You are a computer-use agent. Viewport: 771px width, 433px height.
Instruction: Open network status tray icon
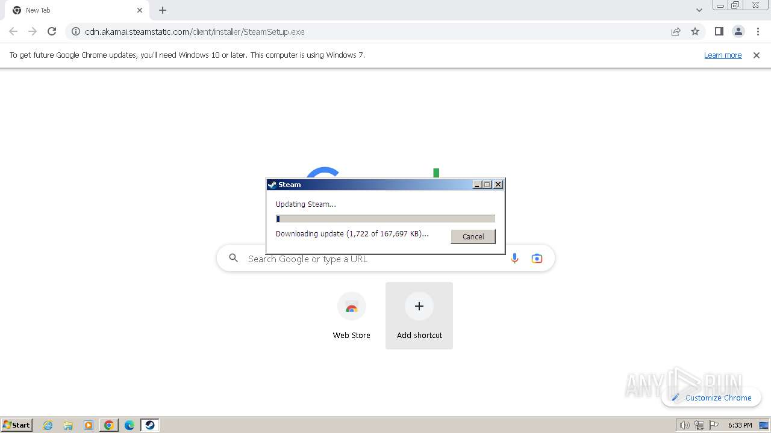tap(699, 425)
